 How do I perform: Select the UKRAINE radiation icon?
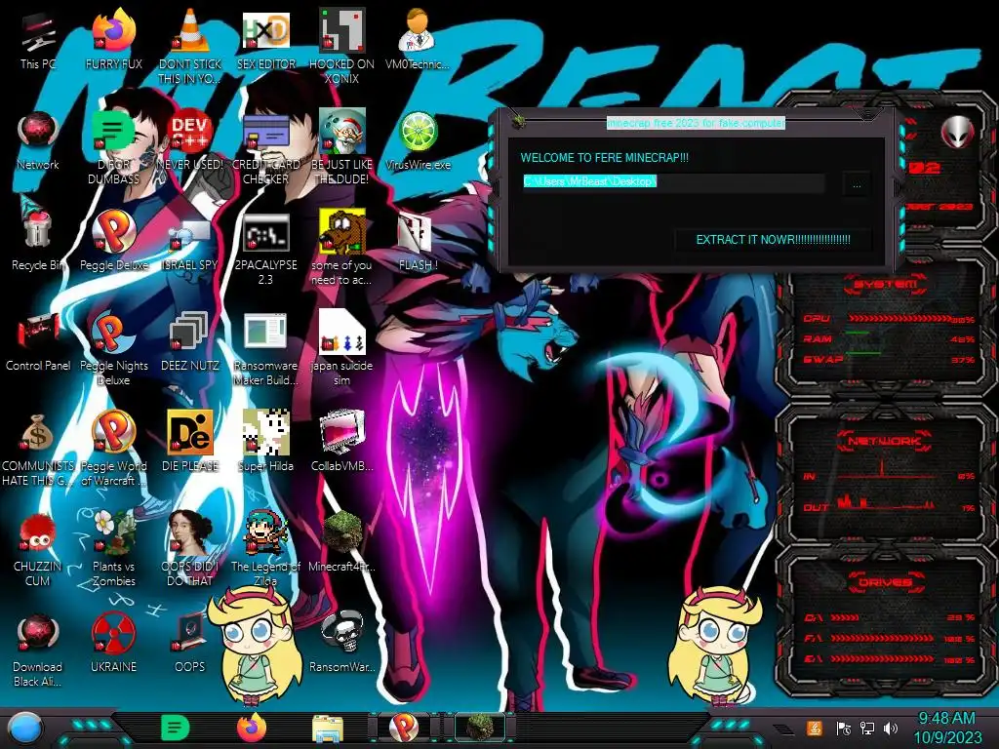(113, 644)
